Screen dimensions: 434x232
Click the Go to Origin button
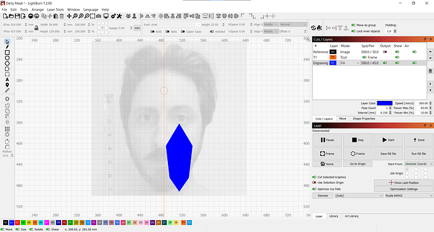358,164
